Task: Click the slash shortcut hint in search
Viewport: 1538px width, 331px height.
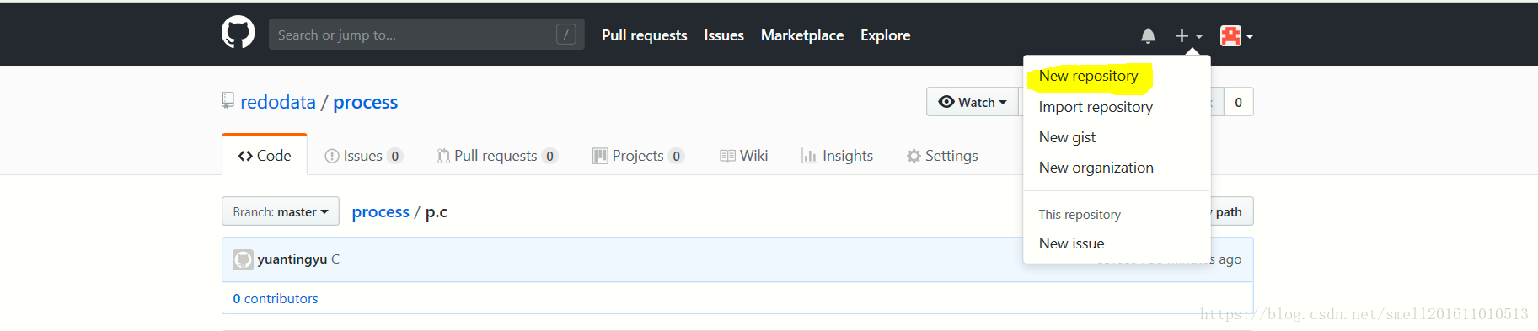Action: pyautogui.click(x=566, y=35)
